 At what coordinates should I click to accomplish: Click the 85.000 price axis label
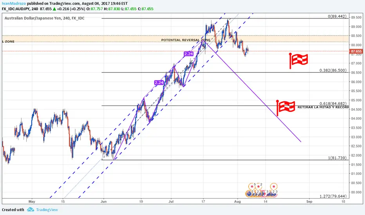(356, 100)
